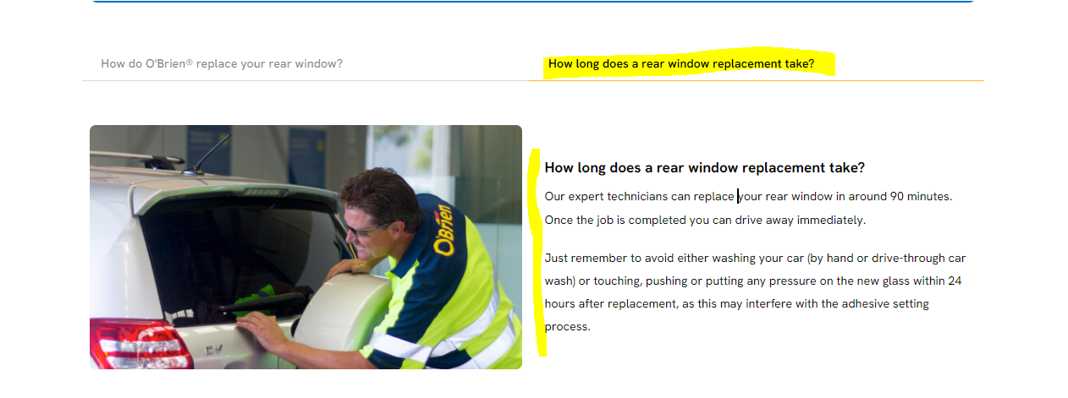1068x398 pixels.
Task: Select the highlighted "How long does a rear window replacement take?" tab
Action: [x=681, y=63]
